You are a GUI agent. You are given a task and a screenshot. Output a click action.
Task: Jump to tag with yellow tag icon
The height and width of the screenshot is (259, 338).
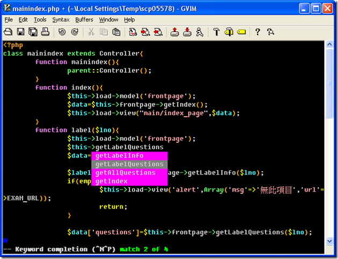[x=241, y=32]
